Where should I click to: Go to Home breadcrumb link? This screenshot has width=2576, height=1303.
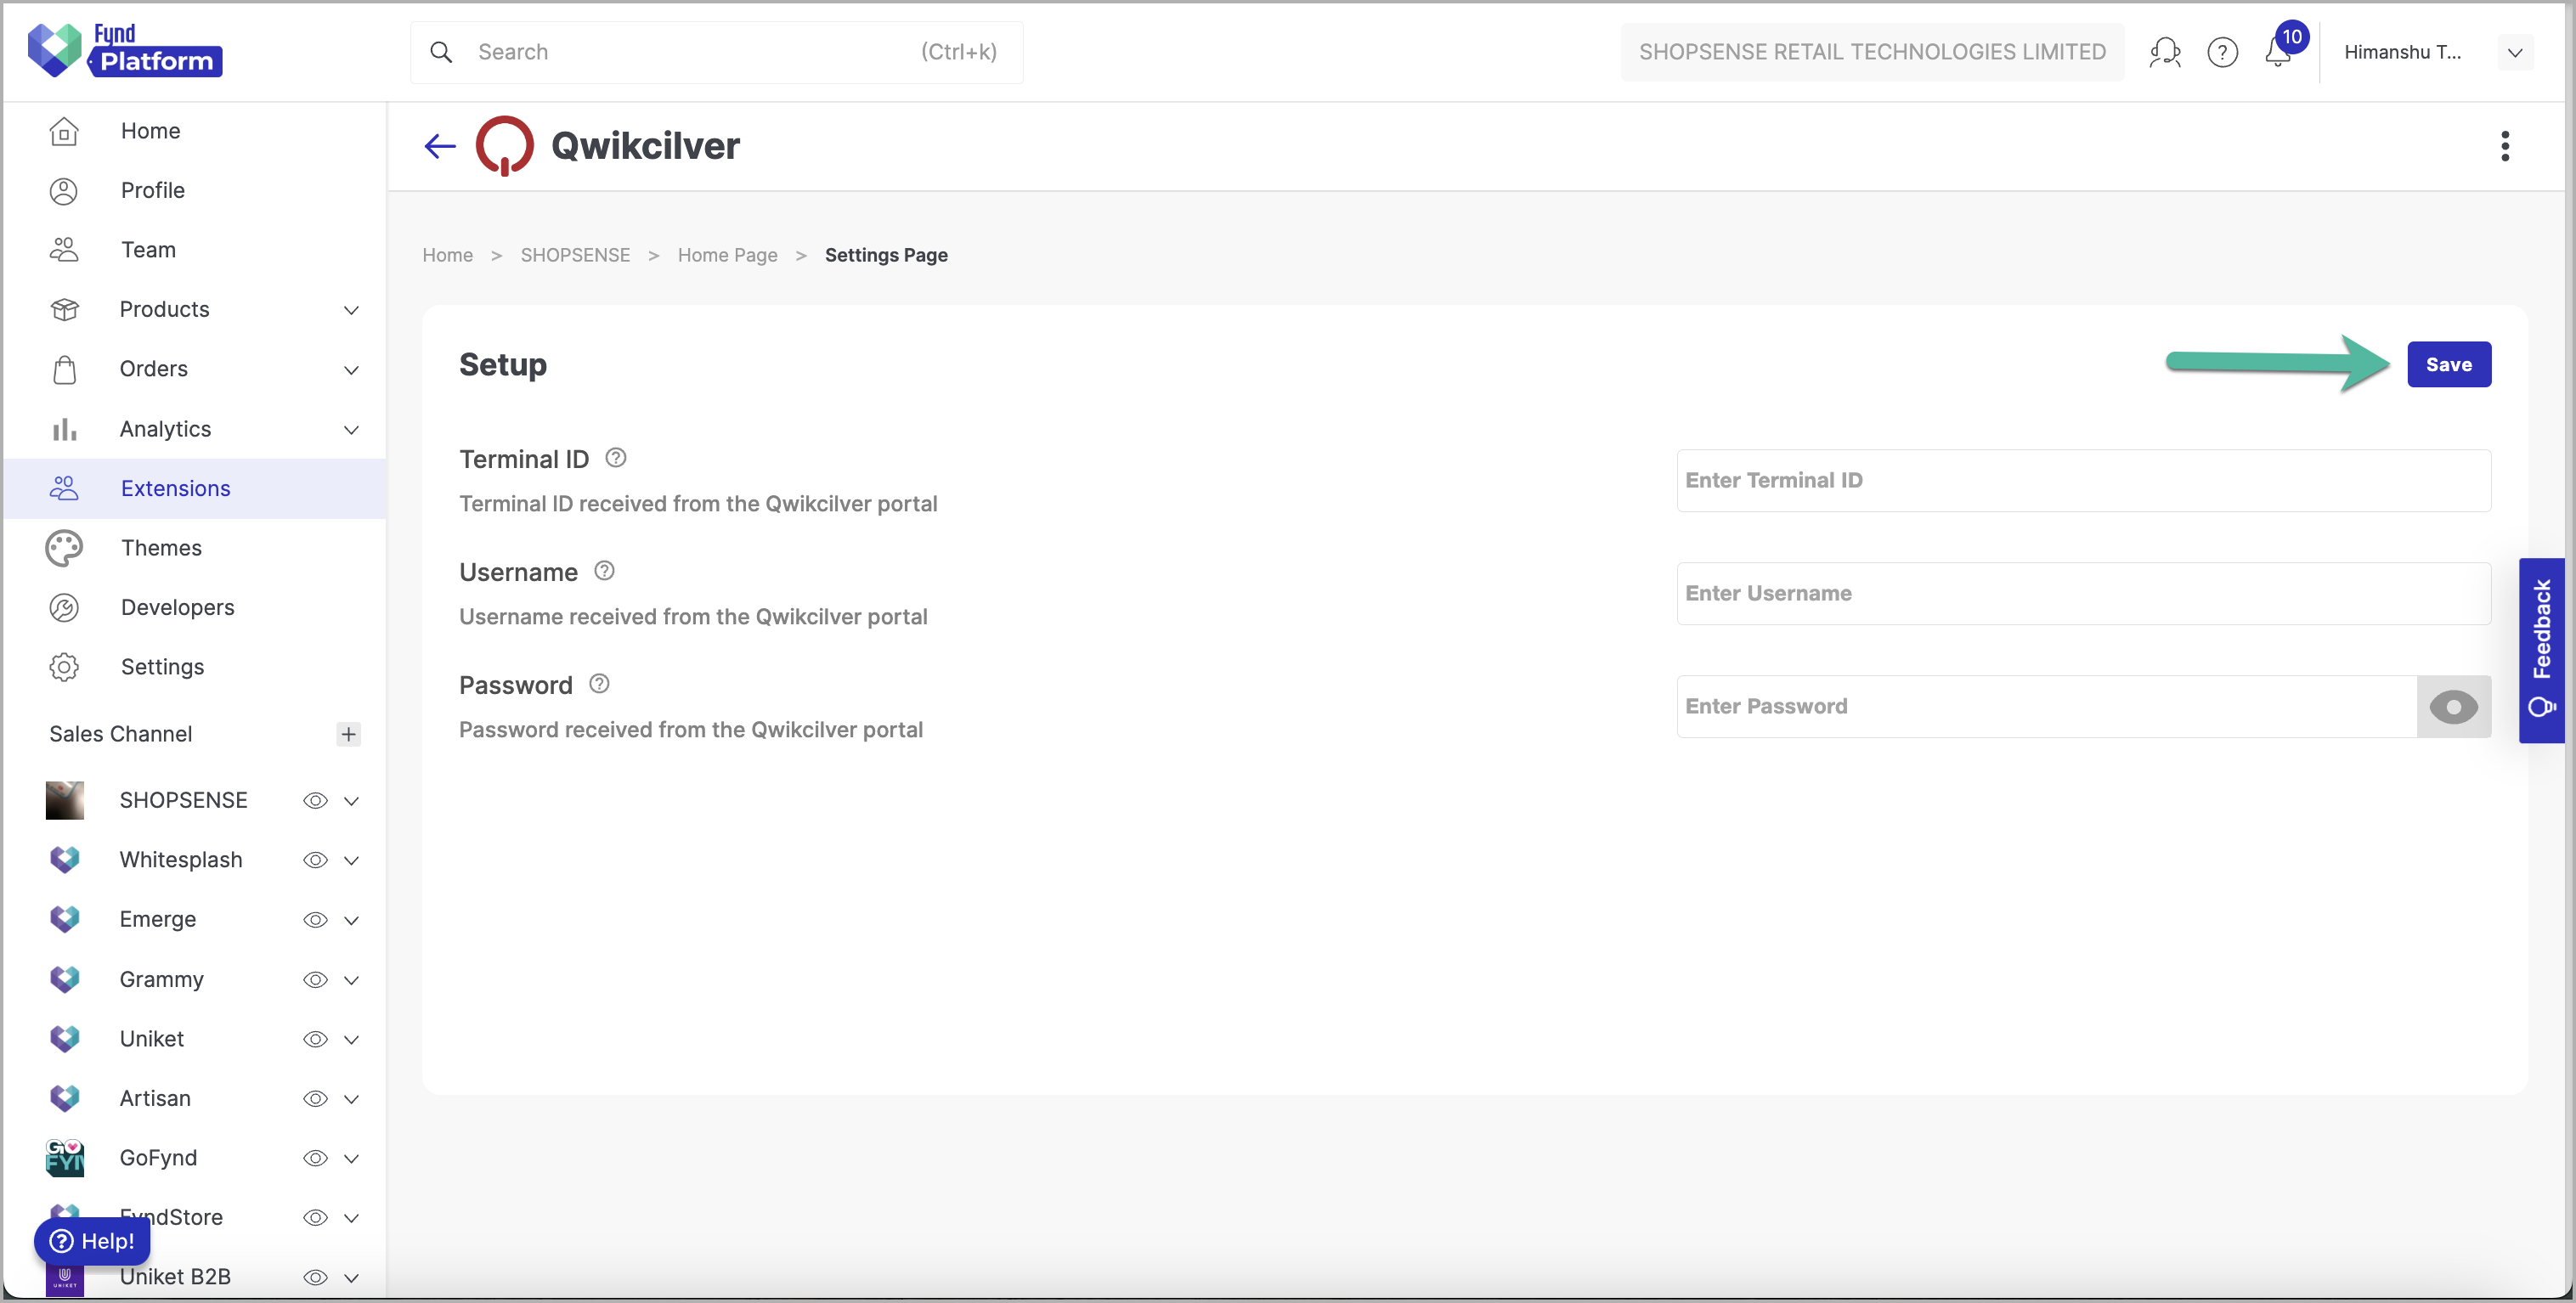point(447,255)
